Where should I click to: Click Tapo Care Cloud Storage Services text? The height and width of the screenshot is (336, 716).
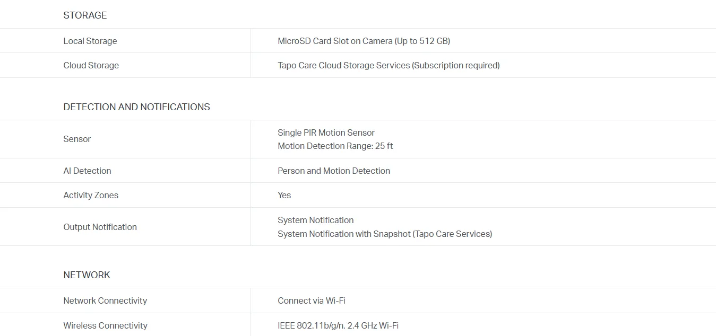[x=389, y=65]
